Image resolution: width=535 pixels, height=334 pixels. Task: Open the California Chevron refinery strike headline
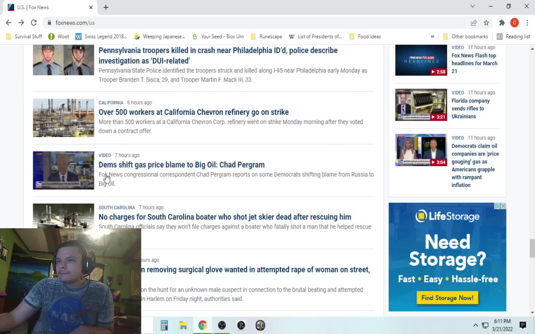pyautogui.click(x=194, y=112)
